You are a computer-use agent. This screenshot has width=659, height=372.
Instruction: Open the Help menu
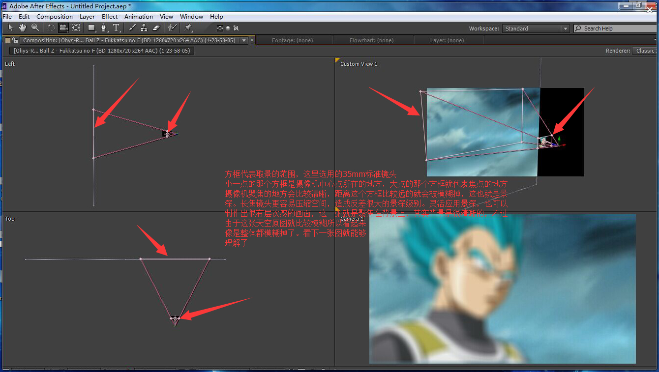pyautogui.click(x=216, y=16)
